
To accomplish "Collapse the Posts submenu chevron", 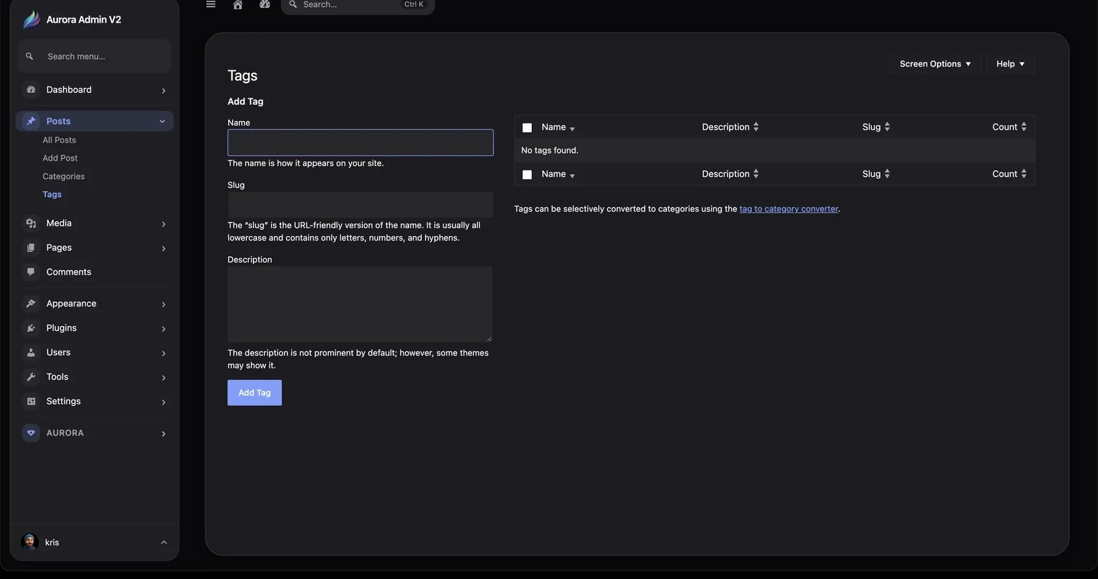I will coord(162,121).
